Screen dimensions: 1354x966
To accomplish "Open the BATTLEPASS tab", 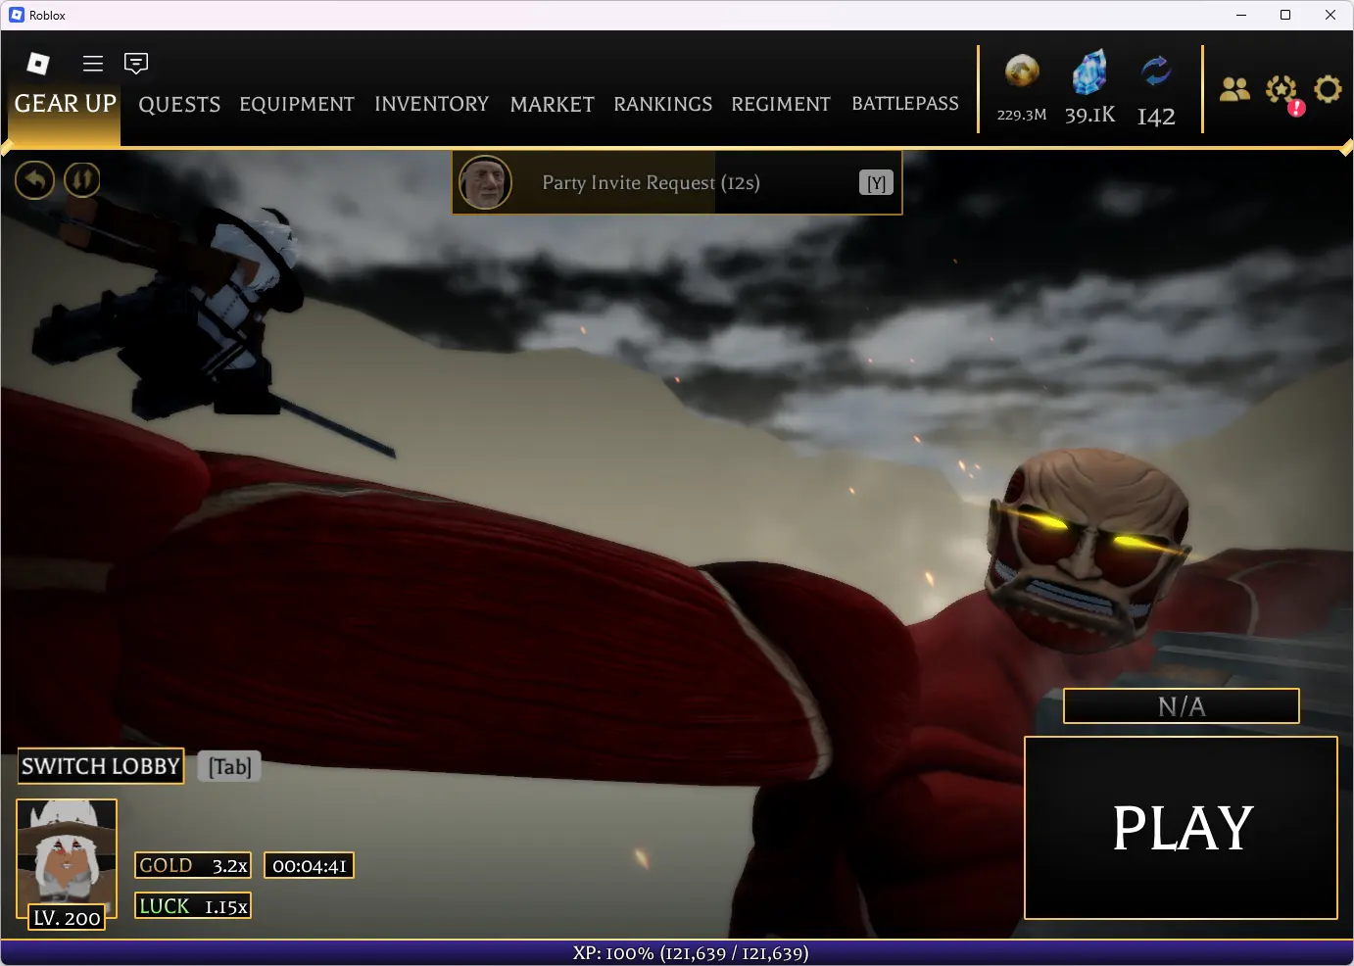I will 905,104.
